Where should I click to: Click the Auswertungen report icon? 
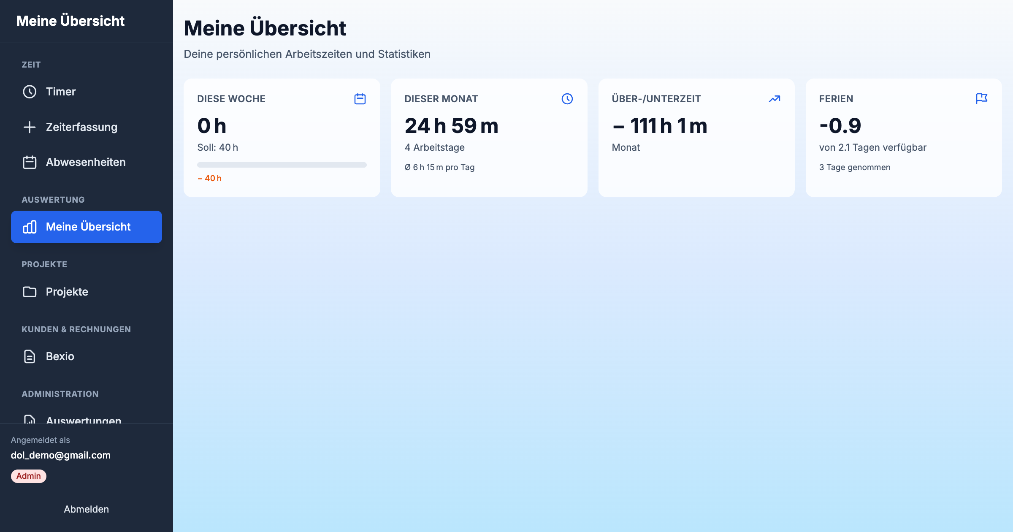click(30, 420)
